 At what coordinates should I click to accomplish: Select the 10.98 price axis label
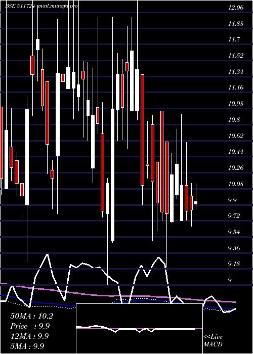[236, 104]
